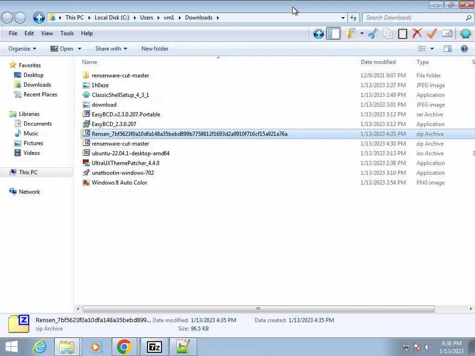Expand the chevron after Users in breadcrumb
Viewport: 475px width, 356px height.
tap(159, 18)
